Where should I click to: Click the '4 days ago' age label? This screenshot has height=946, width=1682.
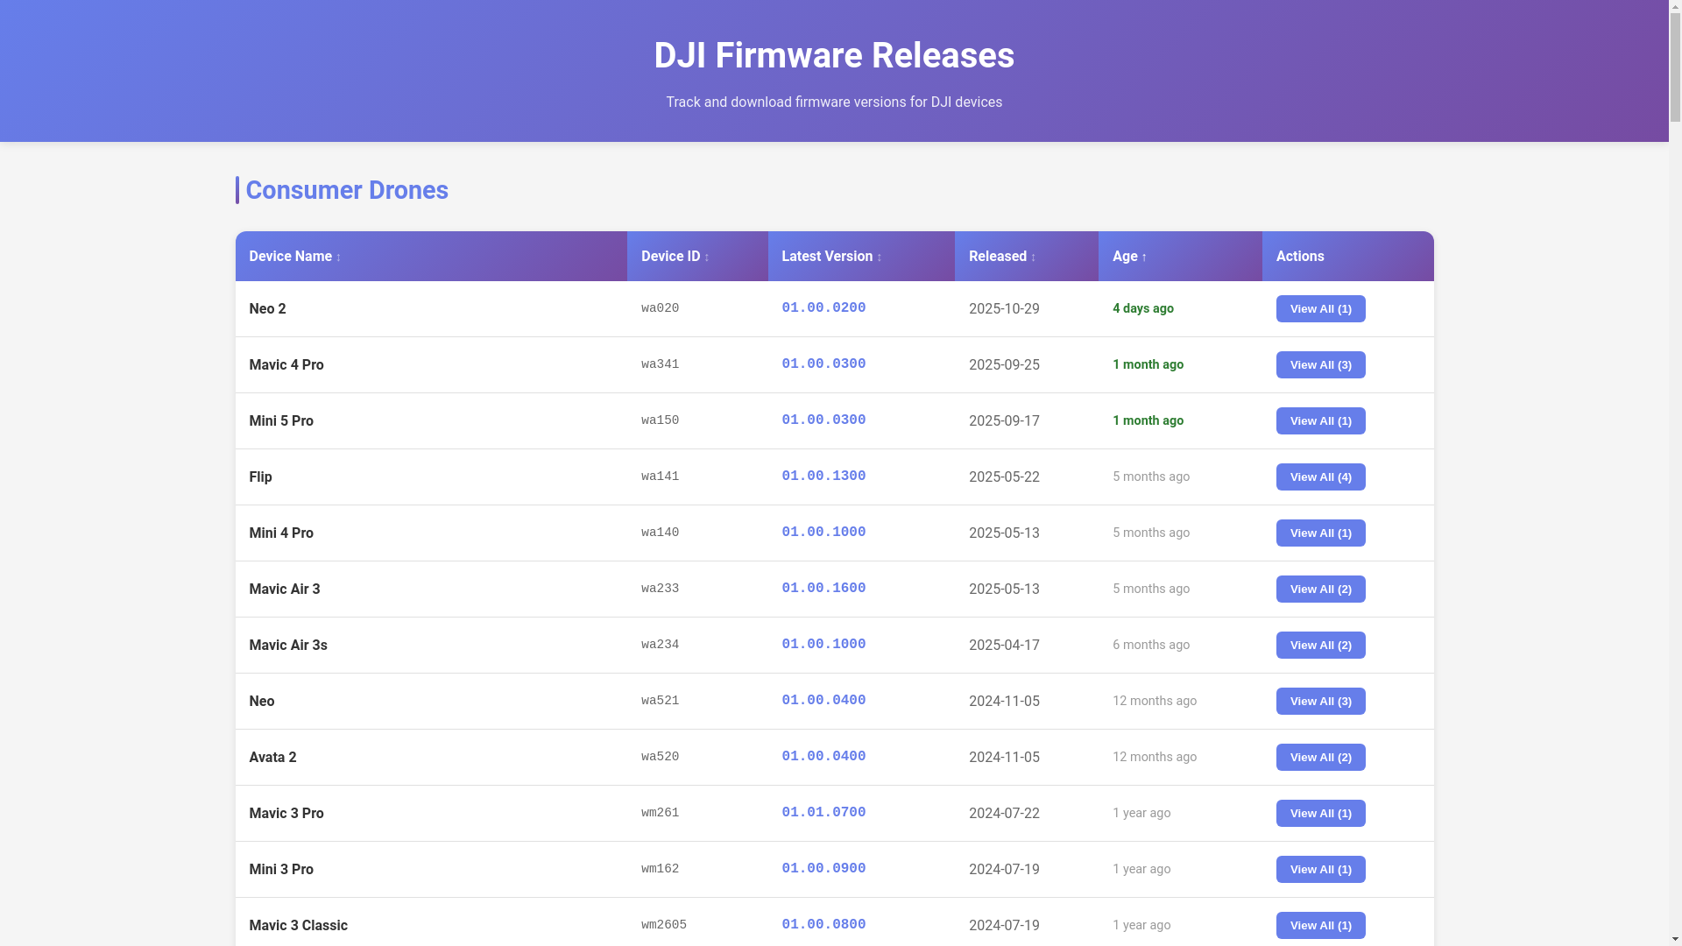tap(1143, 308)
